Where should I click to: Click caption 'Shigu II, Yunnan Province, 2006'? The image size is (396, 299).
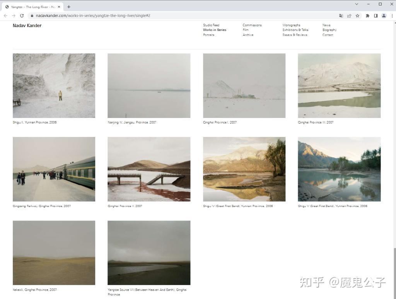[x=34, y=122]
